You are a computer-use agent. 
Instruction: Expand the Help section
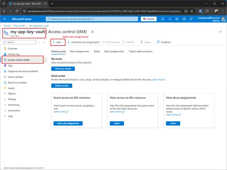click(10, 116)
